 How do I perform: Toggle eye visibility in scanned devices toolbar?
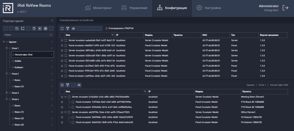point(73,29)
